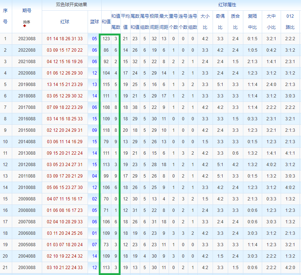The image size is (301, 275).
Task: Select the row for issue 2023088
Action: tap(150, 39)
